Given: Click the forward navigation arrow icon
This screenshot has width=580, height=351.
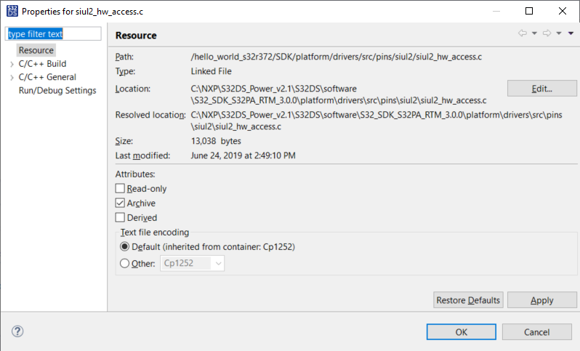Looking at the screenshot, I should (x=547, y=33).
